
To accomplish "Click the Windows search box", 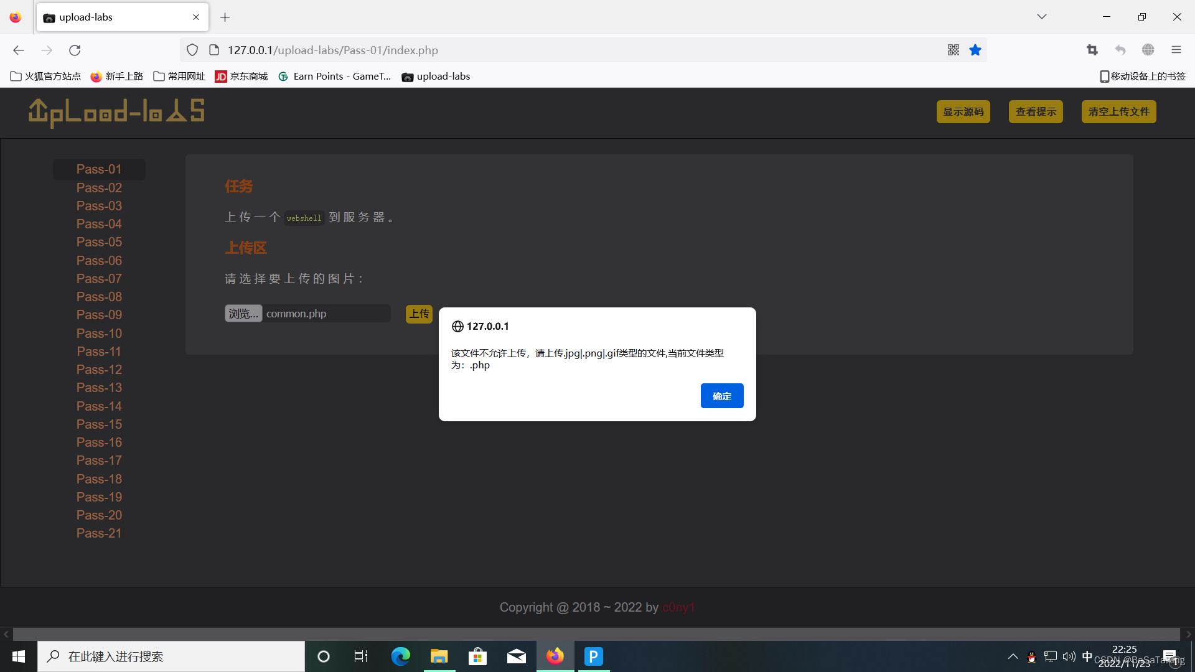I will pyautogui.click(x=171, y=656).
